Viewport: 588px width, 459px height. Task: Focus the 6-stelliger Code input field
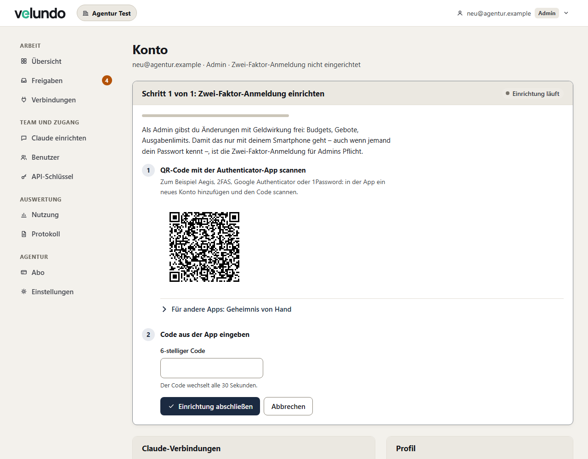tap(212, 368)
